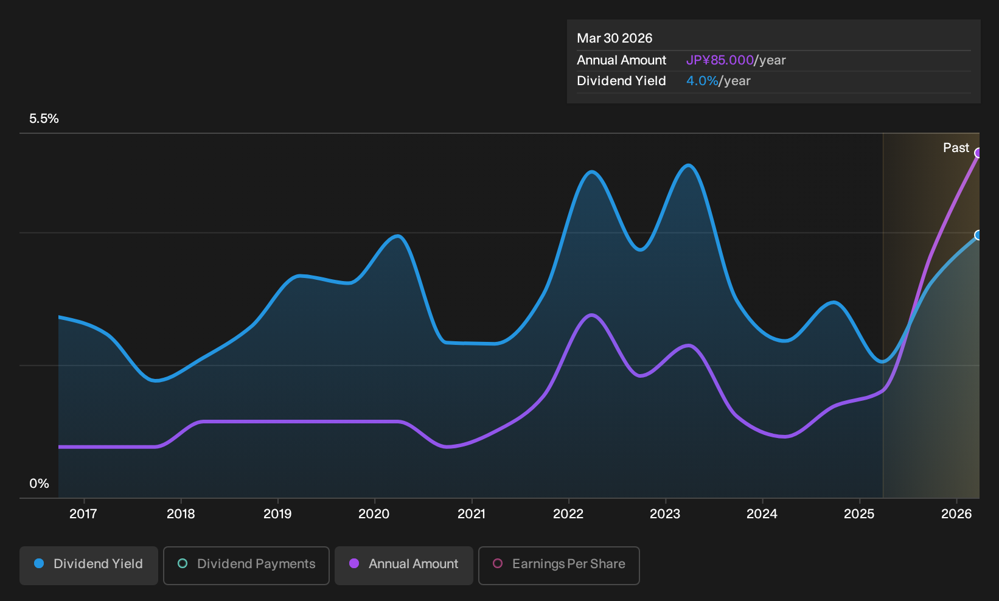Enable the Dividend Payments series

click(x=246, y=566)
